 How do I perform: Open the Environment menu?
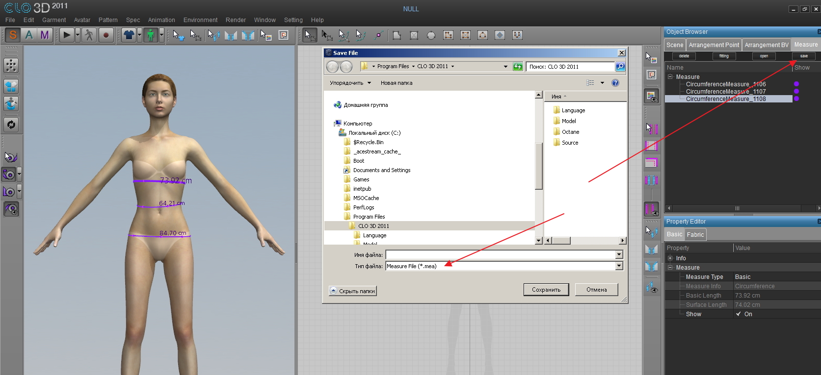point(200,20)
